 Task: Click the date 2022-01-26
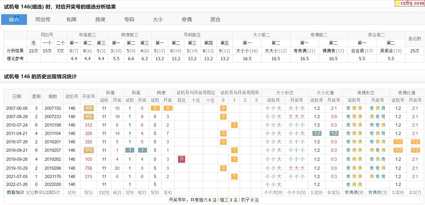(x=17, y=184)
